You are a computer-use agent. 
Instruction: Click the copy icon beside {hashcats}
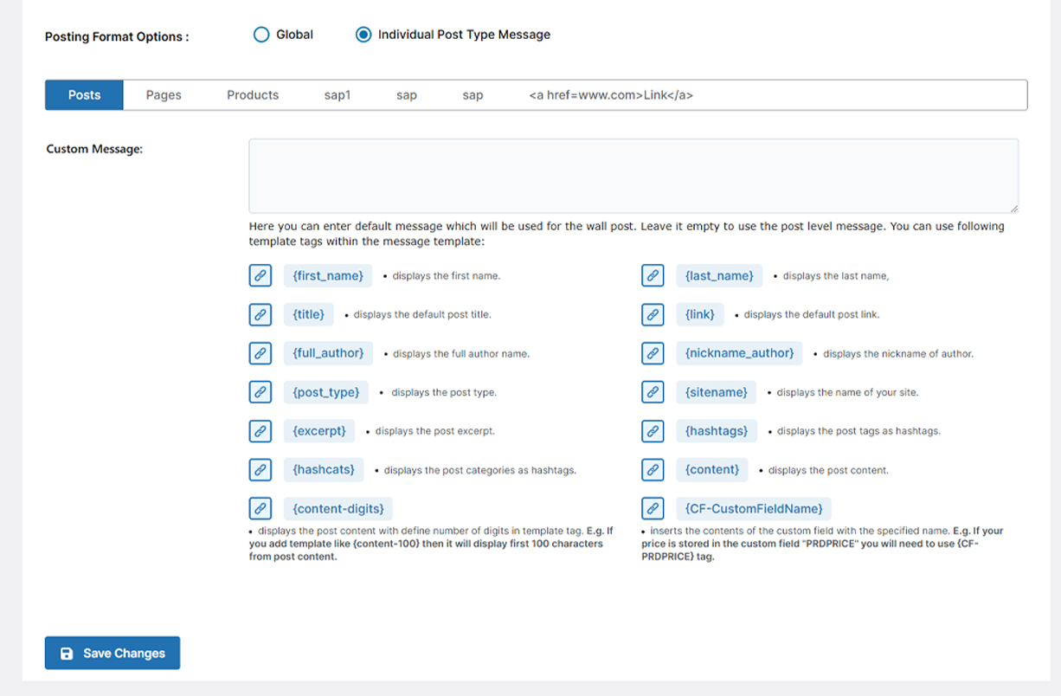pos(260,469)
